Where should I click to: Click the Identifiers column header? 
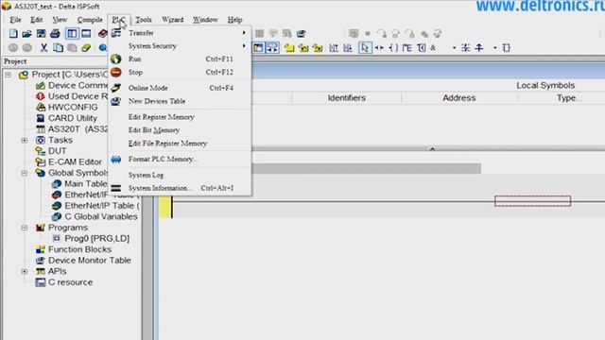pos(347,98)
